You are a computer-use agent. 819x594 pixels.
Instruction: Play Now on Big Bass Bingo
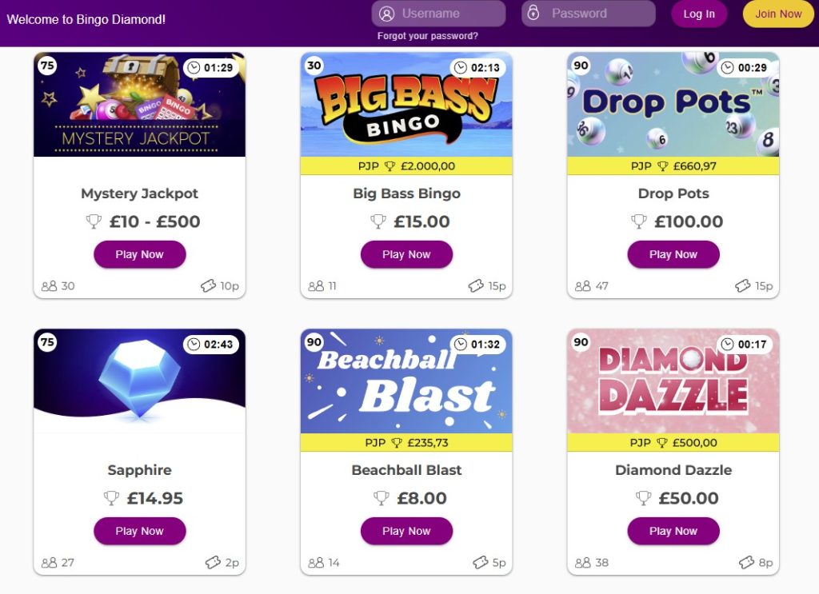(406, 254)
